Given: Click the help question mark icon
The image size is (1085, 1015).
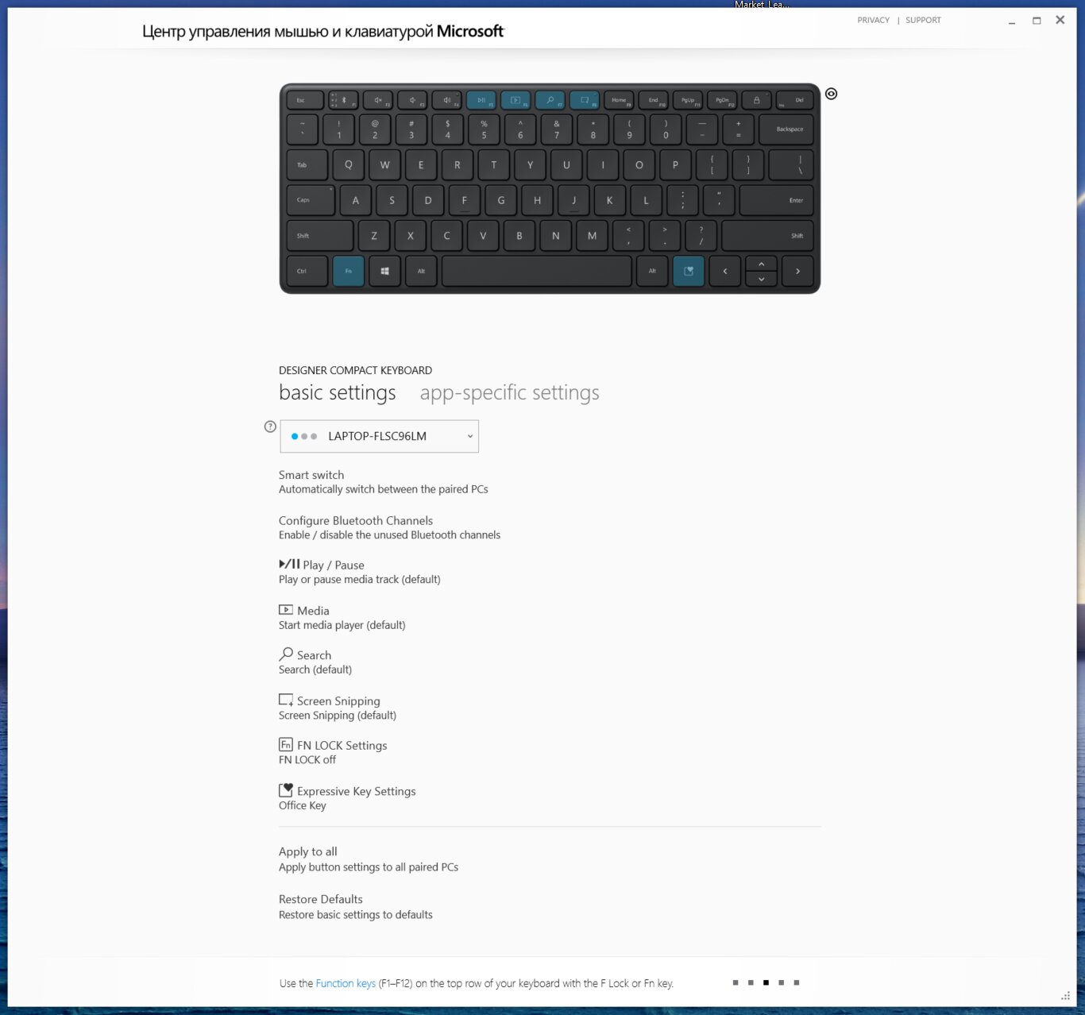Looking at the screenshot, I should coord(270,426).
